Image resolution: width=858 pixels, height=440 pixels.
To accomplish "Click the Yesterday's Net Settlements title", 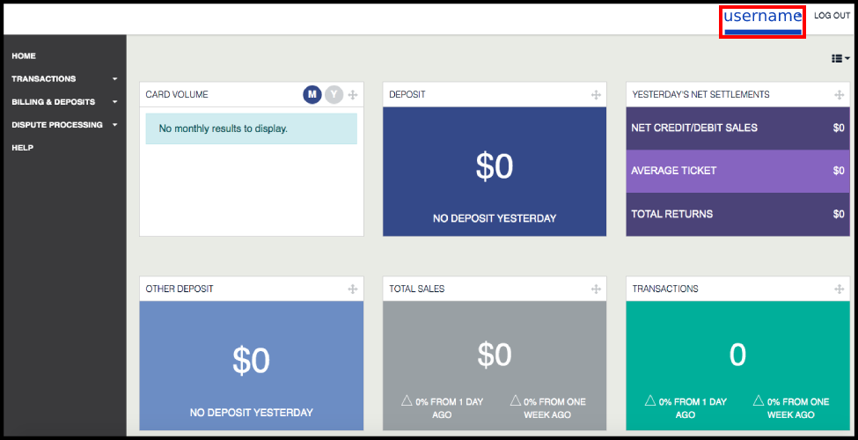I will pos(700,95).
